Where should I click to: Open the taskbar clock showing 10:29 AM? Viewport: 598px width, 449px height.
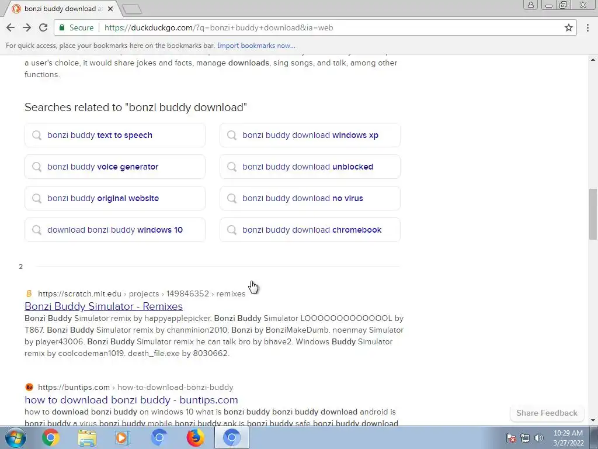568,437
